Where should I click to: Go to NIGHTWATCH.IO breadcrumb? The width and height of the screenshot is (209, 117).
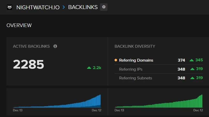[x=38, y=7]
